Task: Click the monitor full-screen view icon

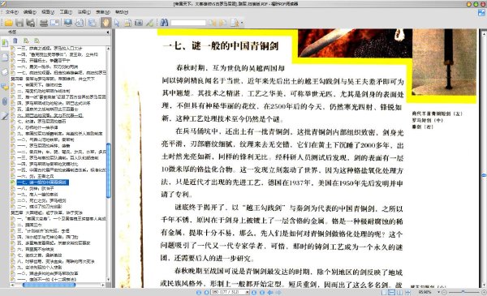Action: point(67,23)
